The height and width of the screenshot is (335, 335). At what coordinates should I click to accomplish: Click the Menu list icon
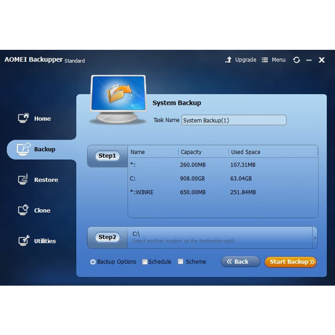265,60
